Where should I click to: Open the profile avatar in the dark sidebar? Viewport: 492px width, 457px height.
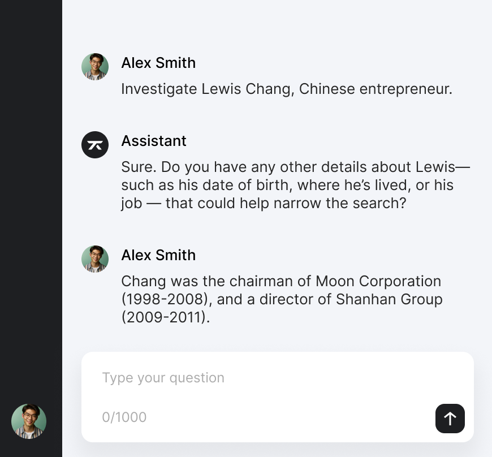point(29,421)
